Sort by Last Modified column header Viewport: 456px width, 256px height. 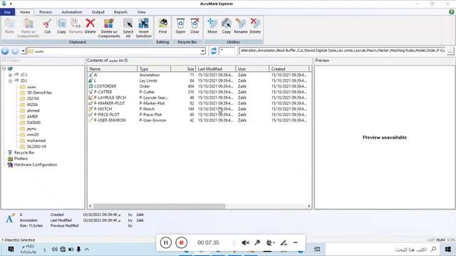tap(215, 69)
